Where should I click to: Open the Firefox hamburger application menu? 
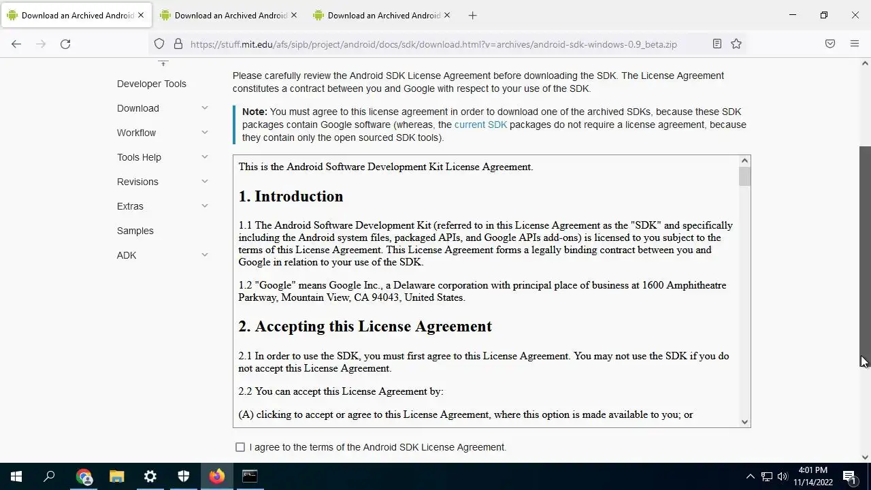click(855, 44)
